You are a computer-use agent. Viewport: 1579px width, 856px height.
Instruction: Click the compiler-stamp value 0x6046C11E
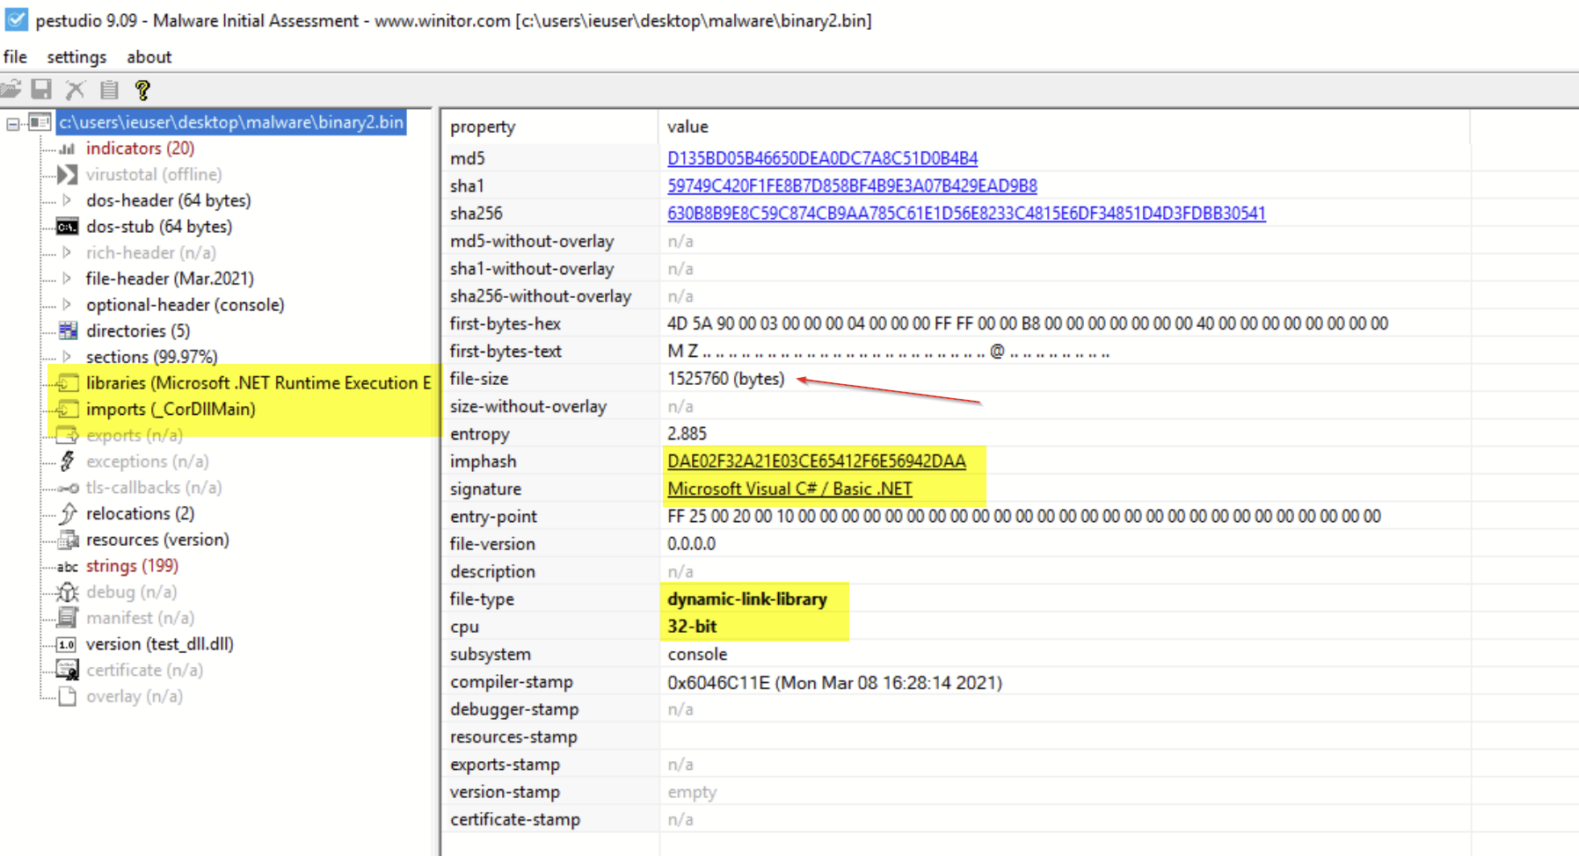click(834, 683)
